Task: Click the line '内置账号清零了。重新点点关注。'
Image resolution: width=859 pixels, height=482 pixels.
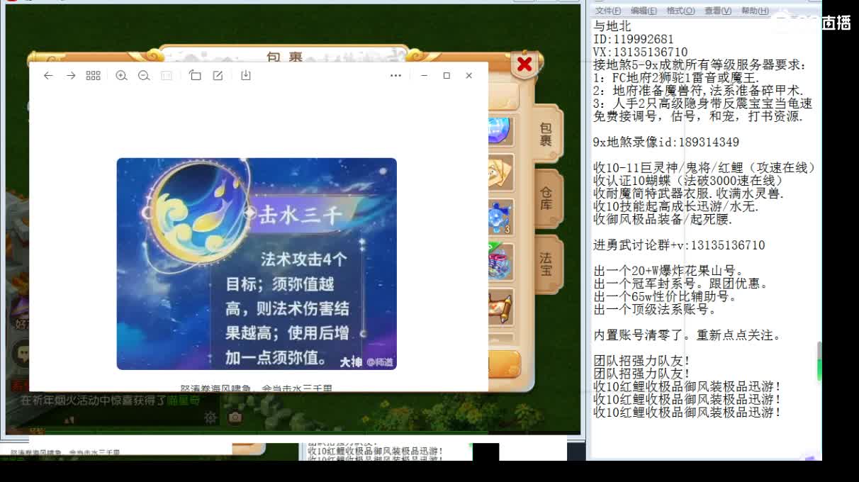Action: pyautogui.click(x=687, y=335)
